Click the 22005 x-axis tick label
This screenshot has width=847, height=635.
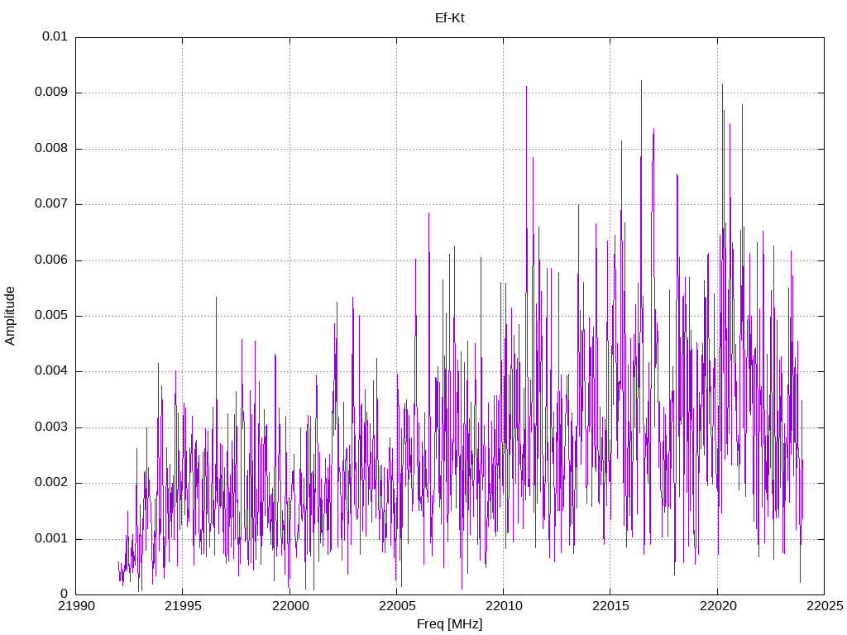pos(396,606)
